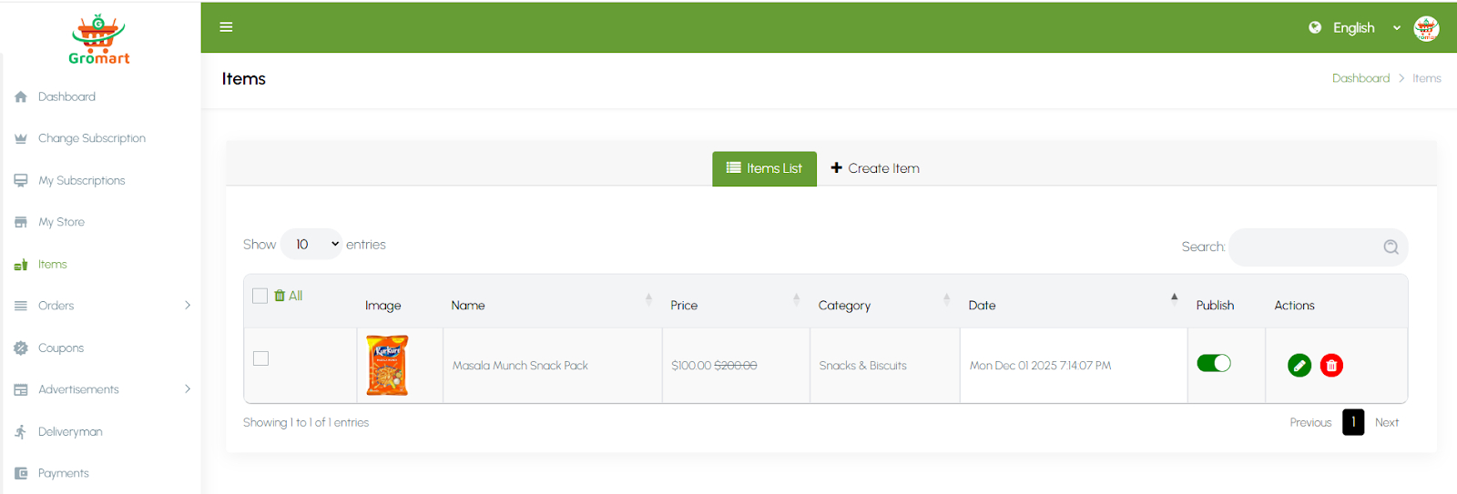Viewport: 1457px width, 494px height.
Task: Open the profile avatar in header
Action: click(x=1426, y=28)
